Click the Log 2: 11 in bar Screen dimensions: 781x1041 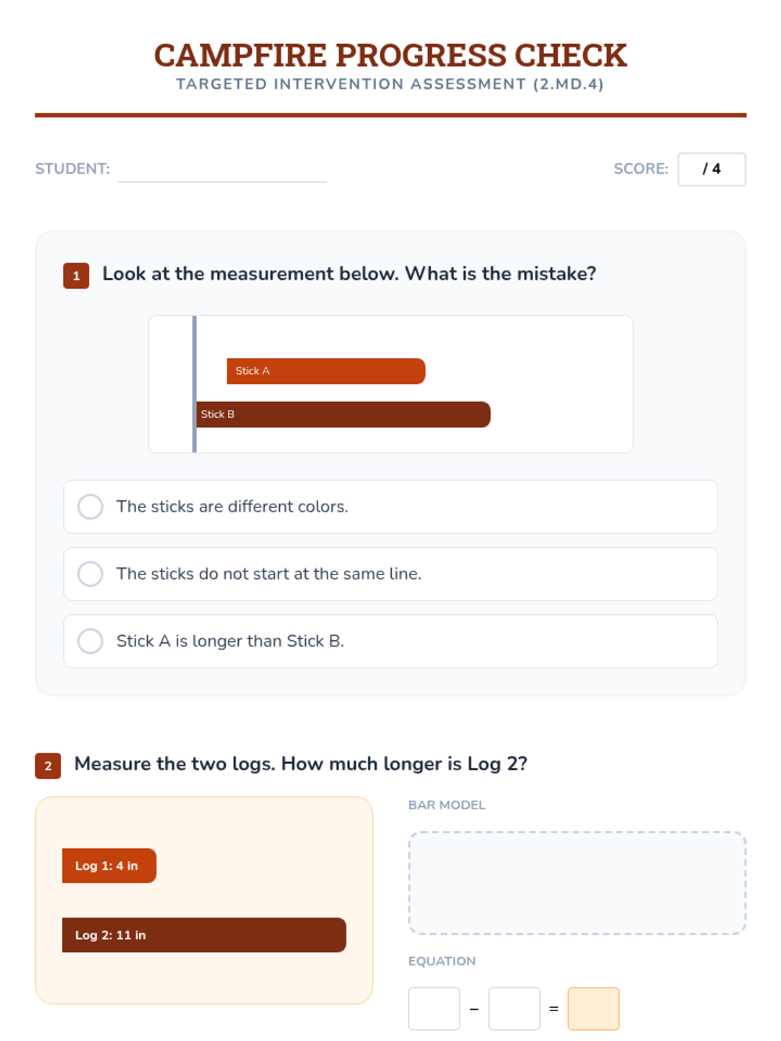tap(204, 935)
